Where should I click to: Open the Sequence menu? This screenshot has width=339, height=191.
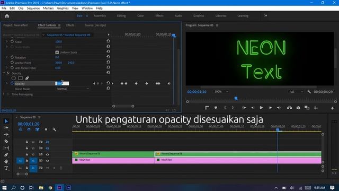[33, 8]
